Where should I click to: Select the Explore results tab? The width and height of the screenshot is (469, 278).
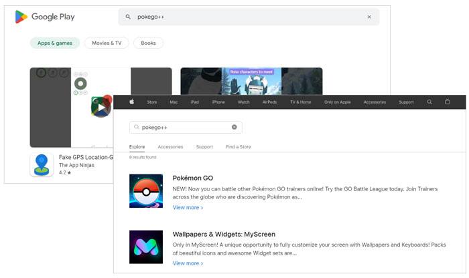[x=137, y=147]
